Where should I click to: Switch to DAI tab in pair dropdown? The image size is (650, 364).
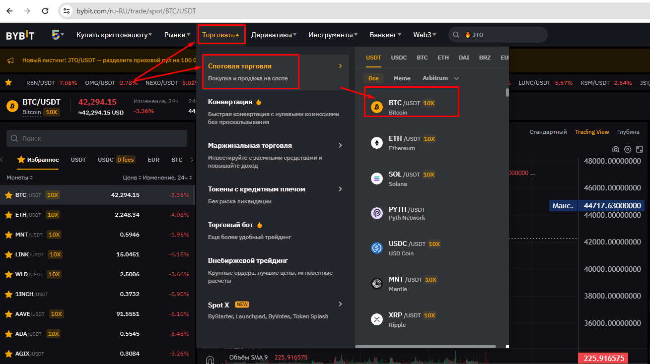(464, 58)
